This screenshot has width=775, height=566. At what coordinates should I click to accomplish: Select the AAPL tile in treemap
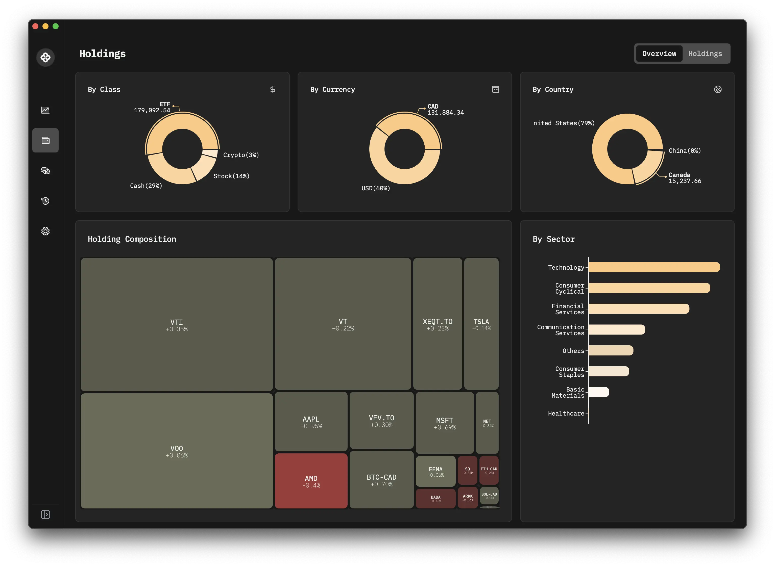coord(311,422)
